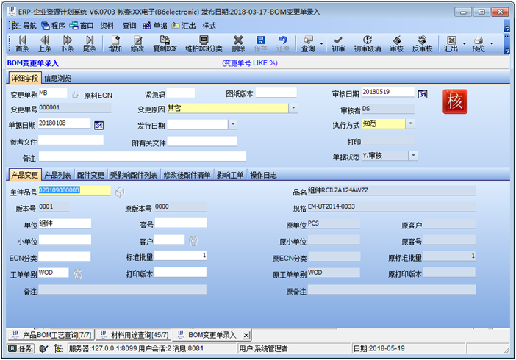Open calendar picker next to 审核日期
This screenshot has width=516, height=360.
(423, 94)
